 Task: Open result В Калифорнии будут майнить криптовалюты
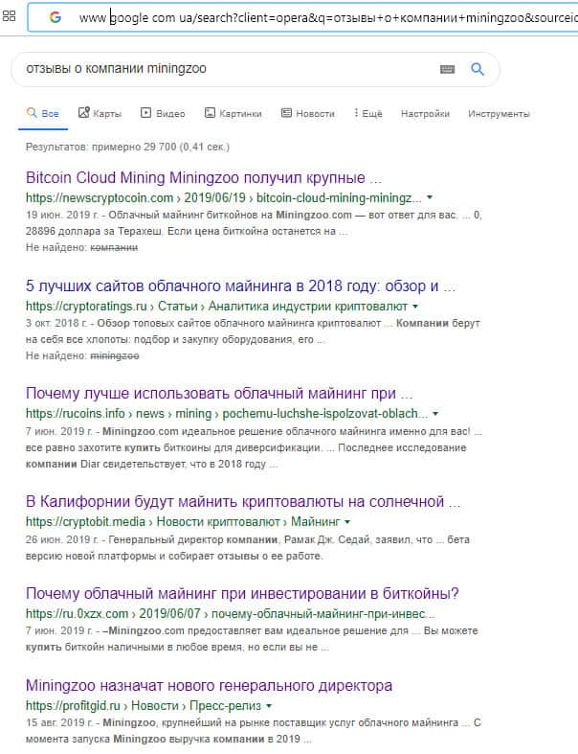point(243,501)
